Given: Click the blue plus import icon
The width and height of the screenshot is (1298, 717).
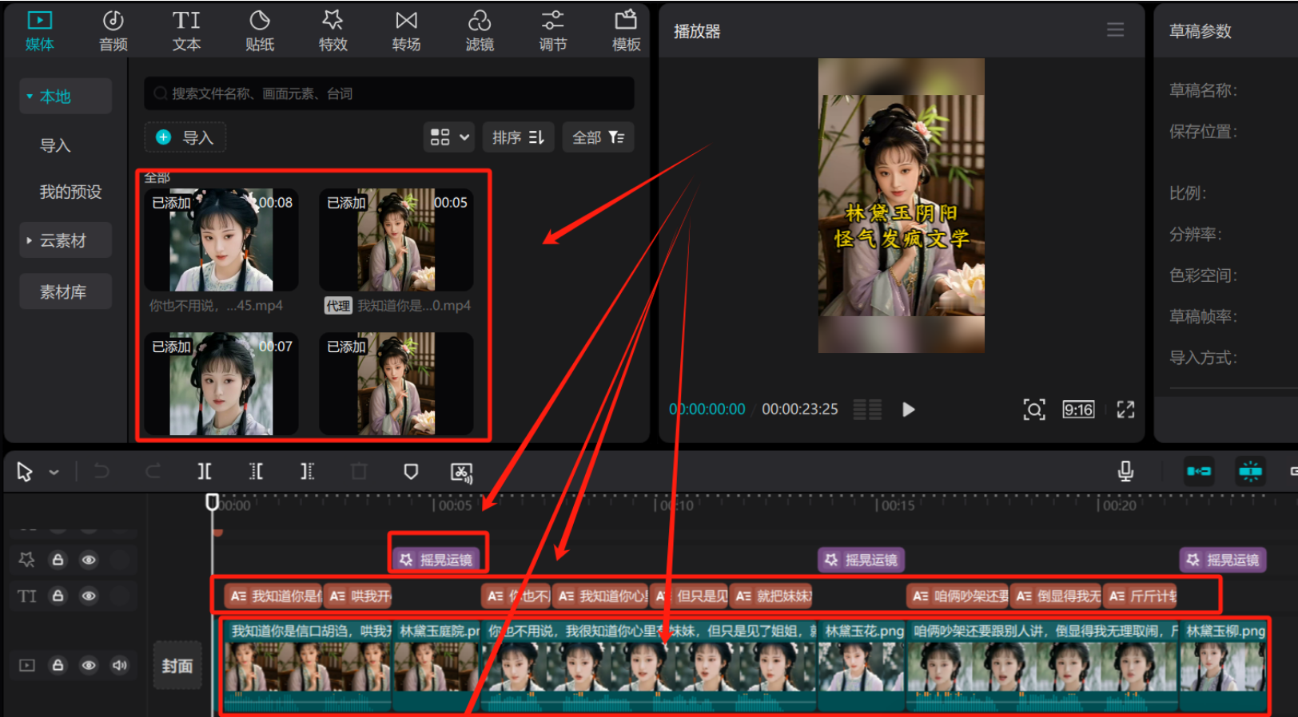Looking at the screenshot, I should (x=163, y=137).
